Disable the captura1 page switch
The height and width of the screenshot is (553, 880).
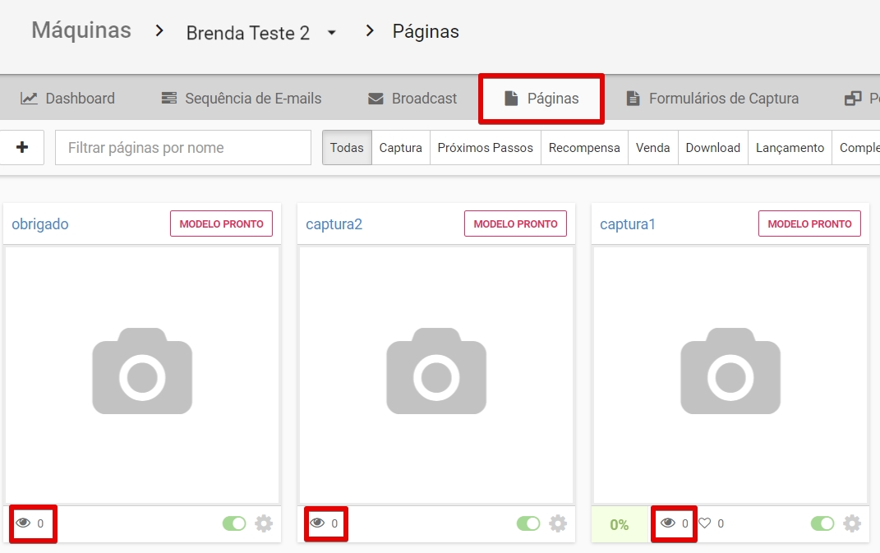(x=822, y=523)
